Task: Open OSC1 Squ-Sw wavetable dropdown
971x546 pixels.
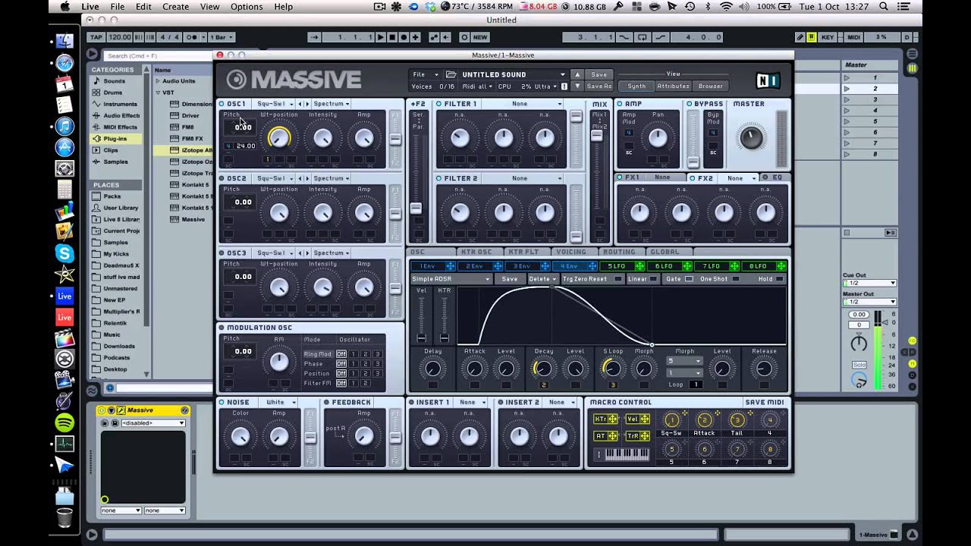Action: coord(275,104)
